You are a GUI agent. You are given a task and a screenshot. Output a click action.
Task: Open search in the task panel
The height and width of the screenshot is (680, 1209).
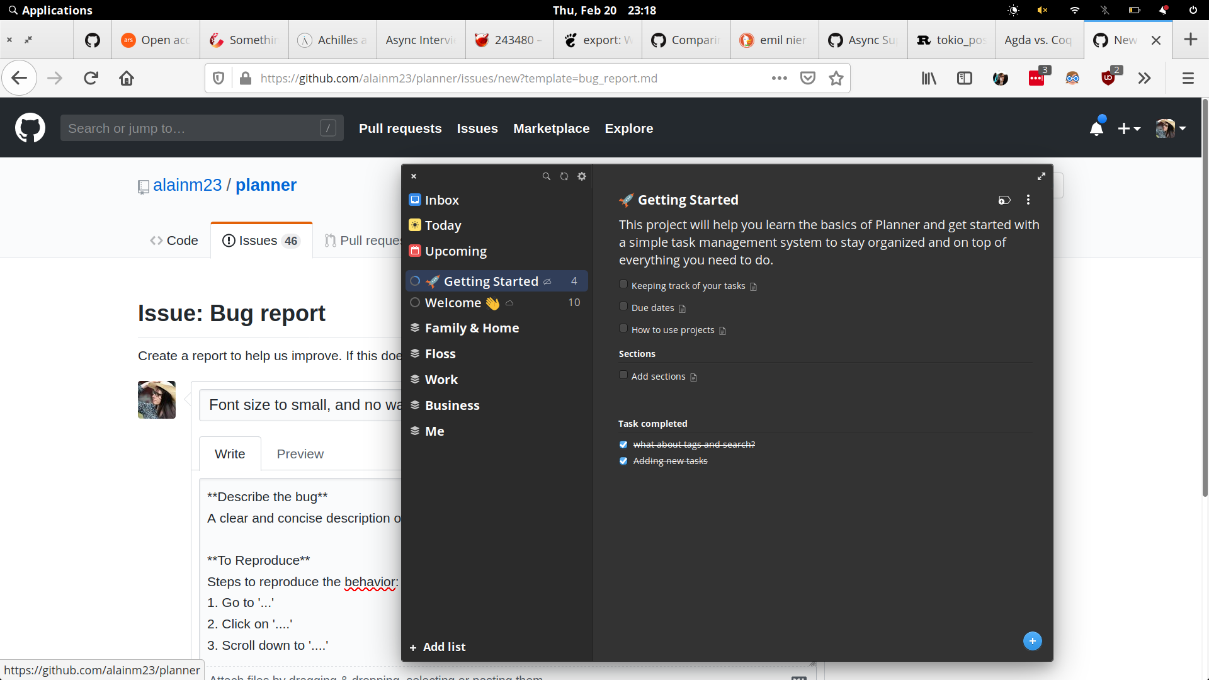tap(547, 176)
